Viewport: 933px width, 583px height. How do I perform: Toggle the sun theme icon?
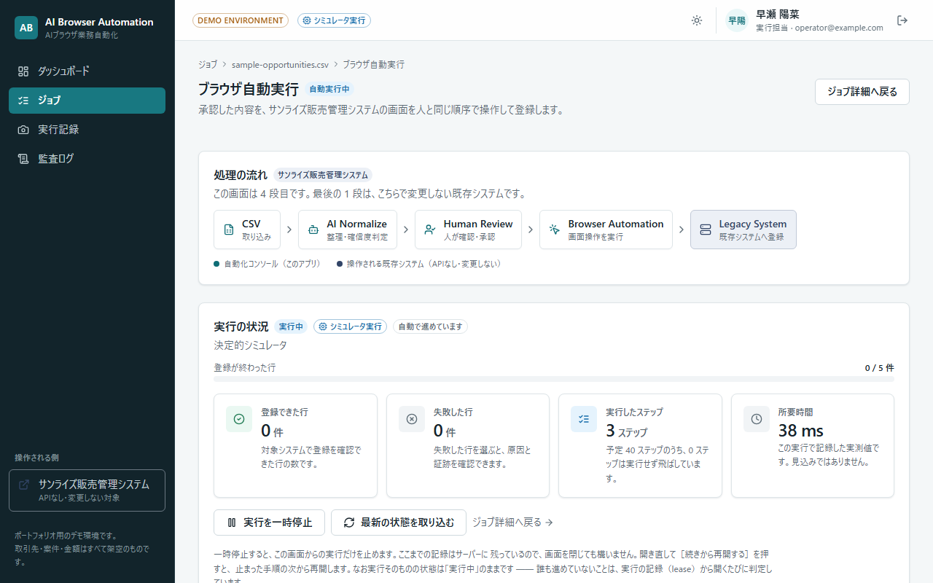point(697,20)
